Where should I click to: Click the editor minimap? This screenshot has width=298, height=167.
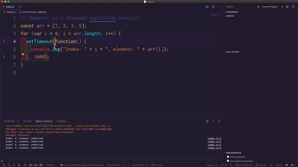point(216,15)
